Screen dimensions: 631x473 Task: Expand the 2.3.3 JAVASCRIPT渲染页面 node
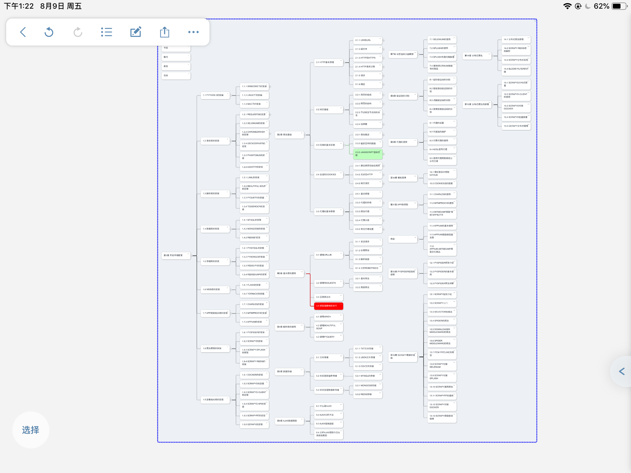(384, 154)
